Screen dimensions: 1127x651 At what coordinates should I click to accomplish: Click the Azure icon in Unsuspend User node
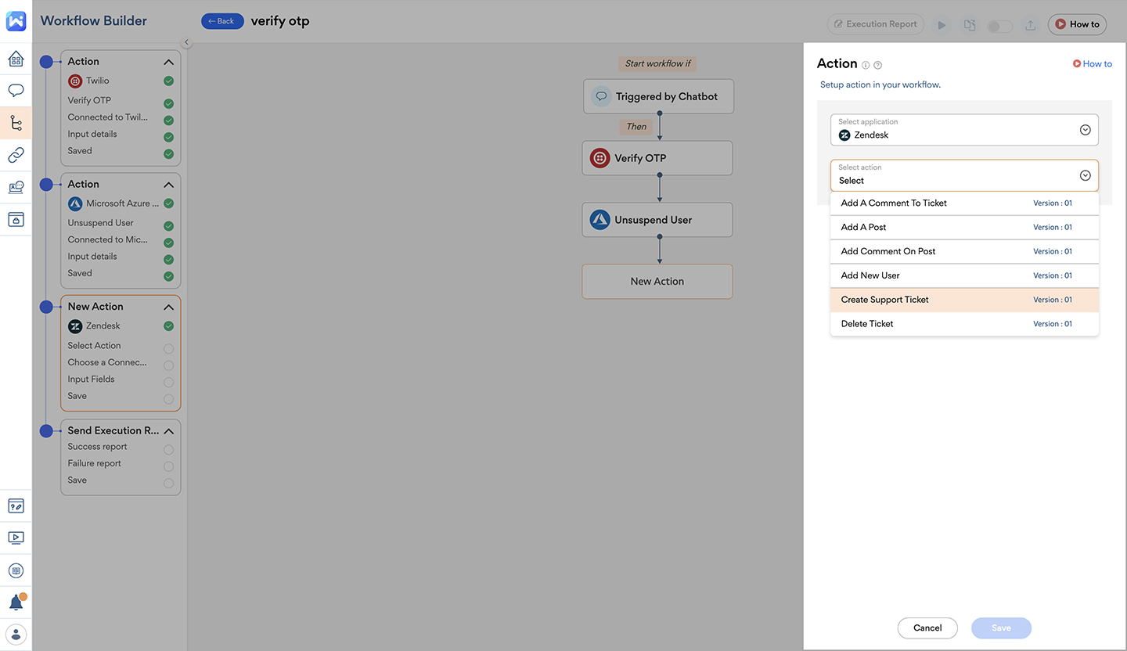pos(600,220)
